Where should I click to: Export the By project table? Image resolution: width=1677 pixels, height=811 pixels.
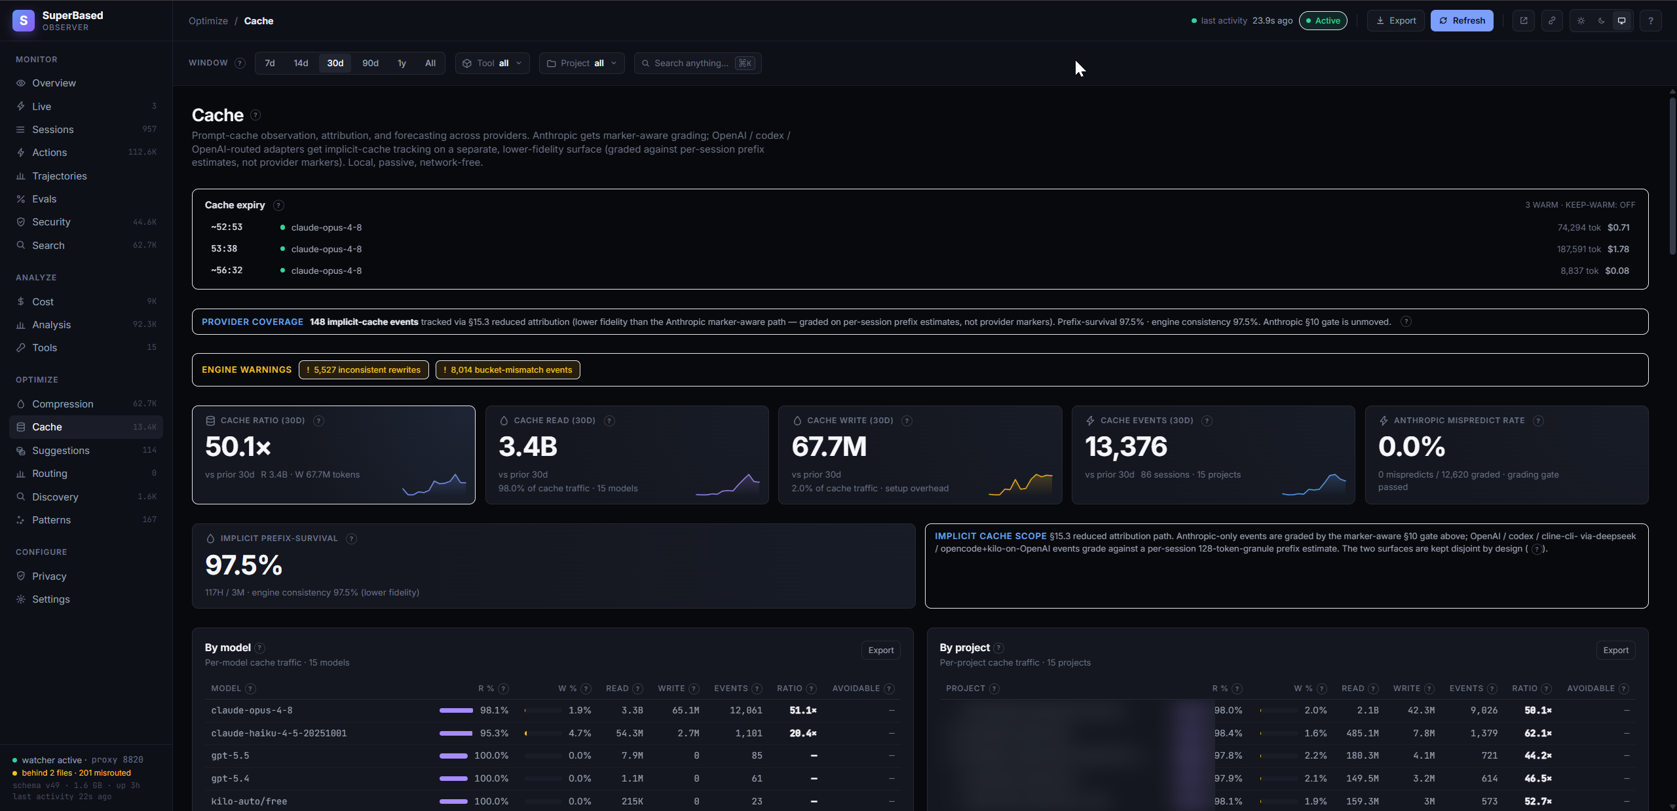point(1616,651)
